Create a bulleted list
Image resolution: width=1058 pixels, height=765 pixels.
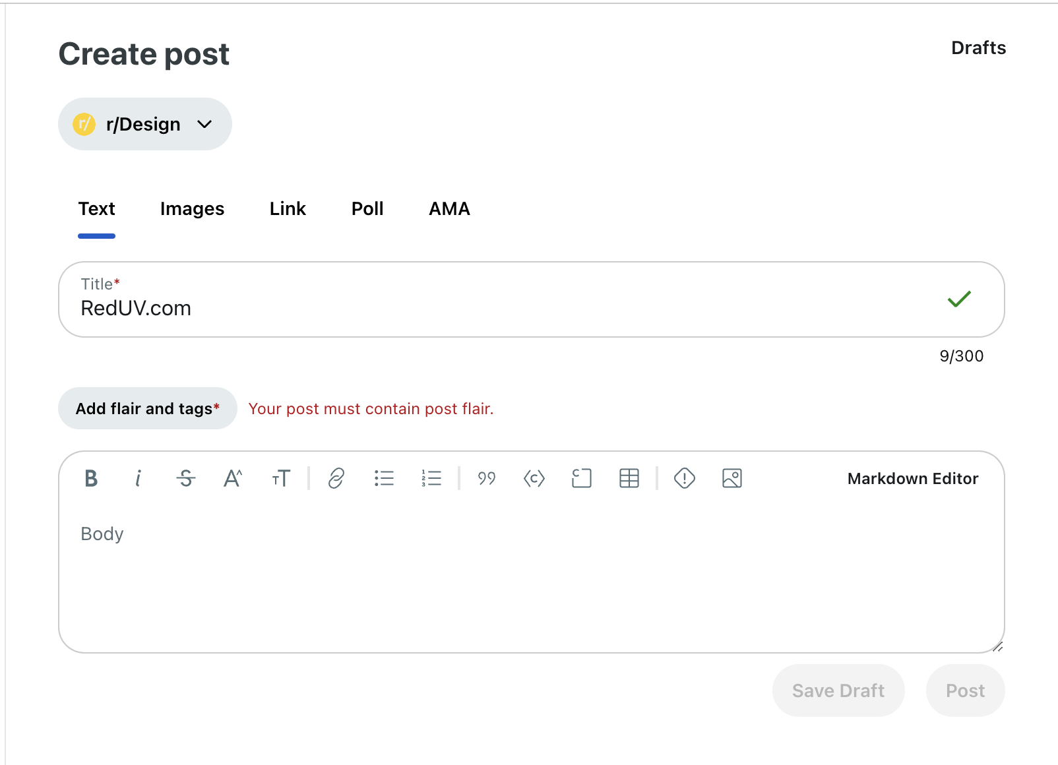tap(384, 478)
